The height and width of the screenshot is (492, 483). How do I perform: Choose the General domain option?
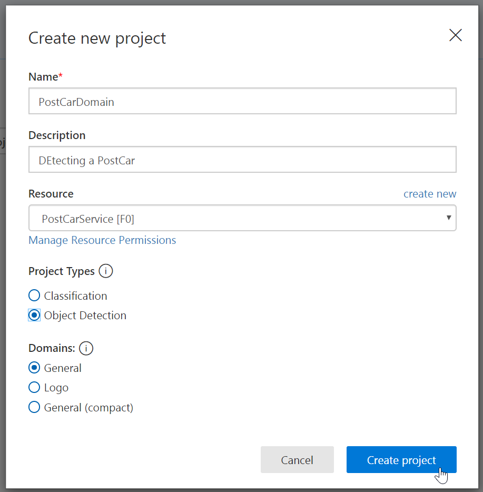click(x=34, y=368)
